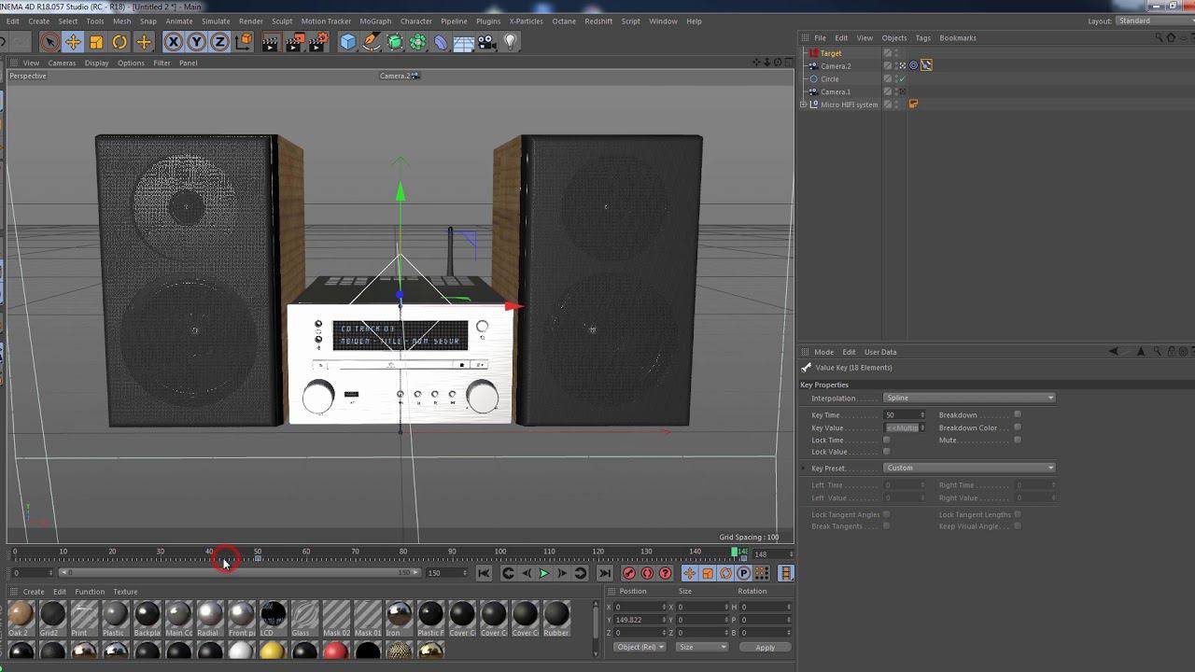
Task: Enable the Breakdown Color checkbox
Action: [1018, 427]
